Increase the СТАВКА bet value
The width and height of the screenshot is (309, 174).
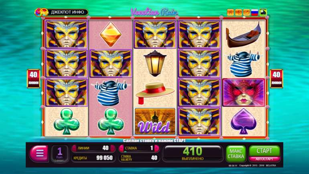(x=157, y=148)
